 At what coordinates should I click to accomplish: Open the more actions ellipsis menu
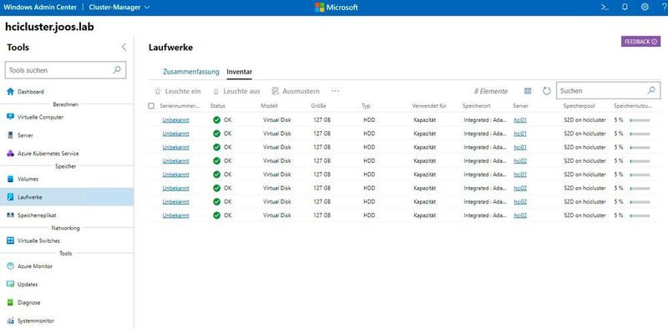(x=335, y=91)
